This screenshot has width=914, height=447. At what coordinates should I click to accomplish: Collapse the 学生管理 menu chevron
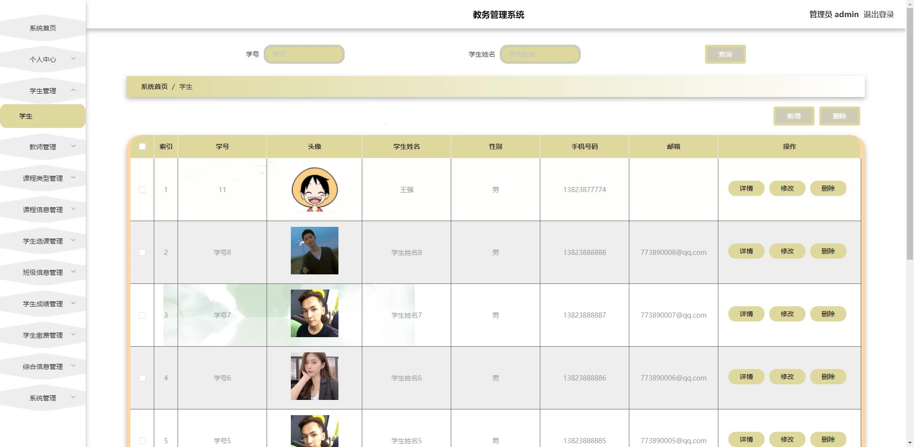73,90
